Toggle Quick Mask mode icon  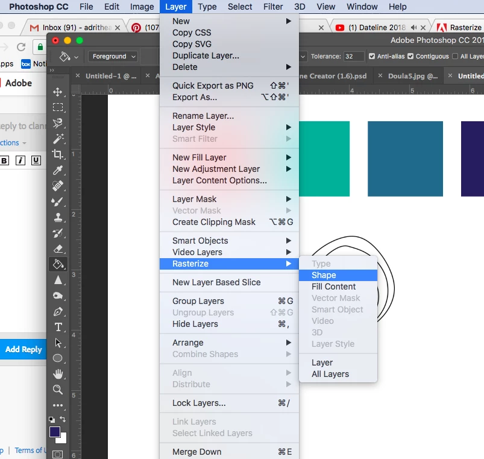point(57,454)
